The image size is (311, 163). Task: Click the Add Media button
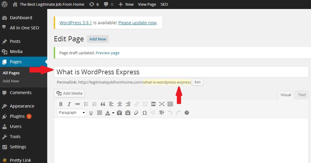click(x=69, y=93)
